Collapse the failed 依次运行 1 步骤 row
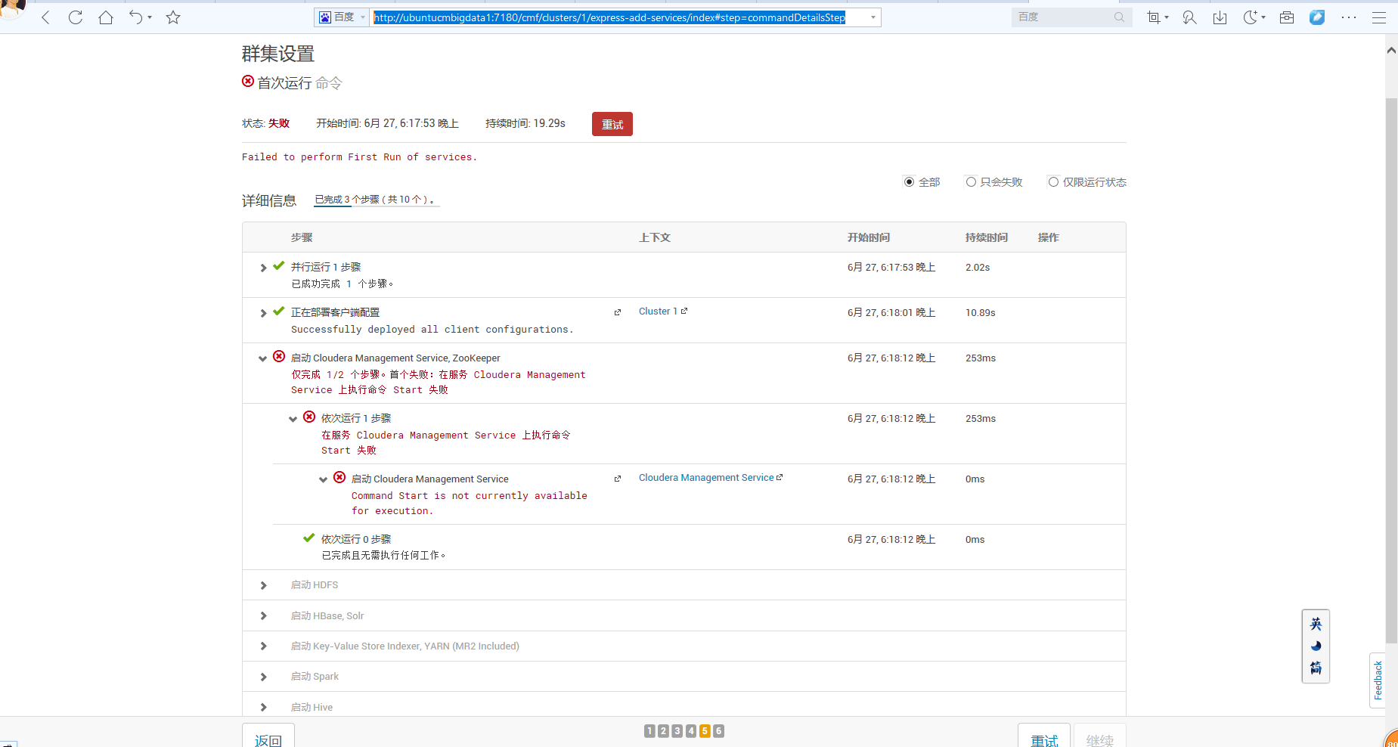 [x=293, y=419]
